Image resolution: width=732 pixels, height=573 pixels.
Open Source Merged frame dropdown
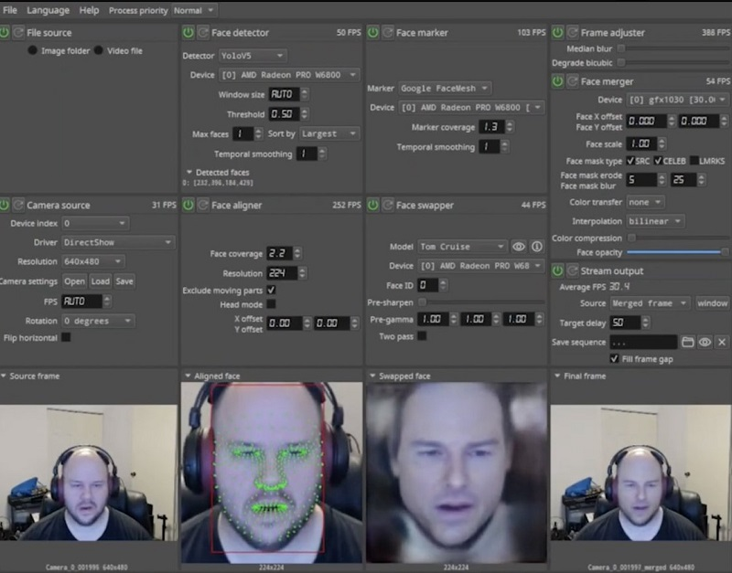tap(651, 303)
